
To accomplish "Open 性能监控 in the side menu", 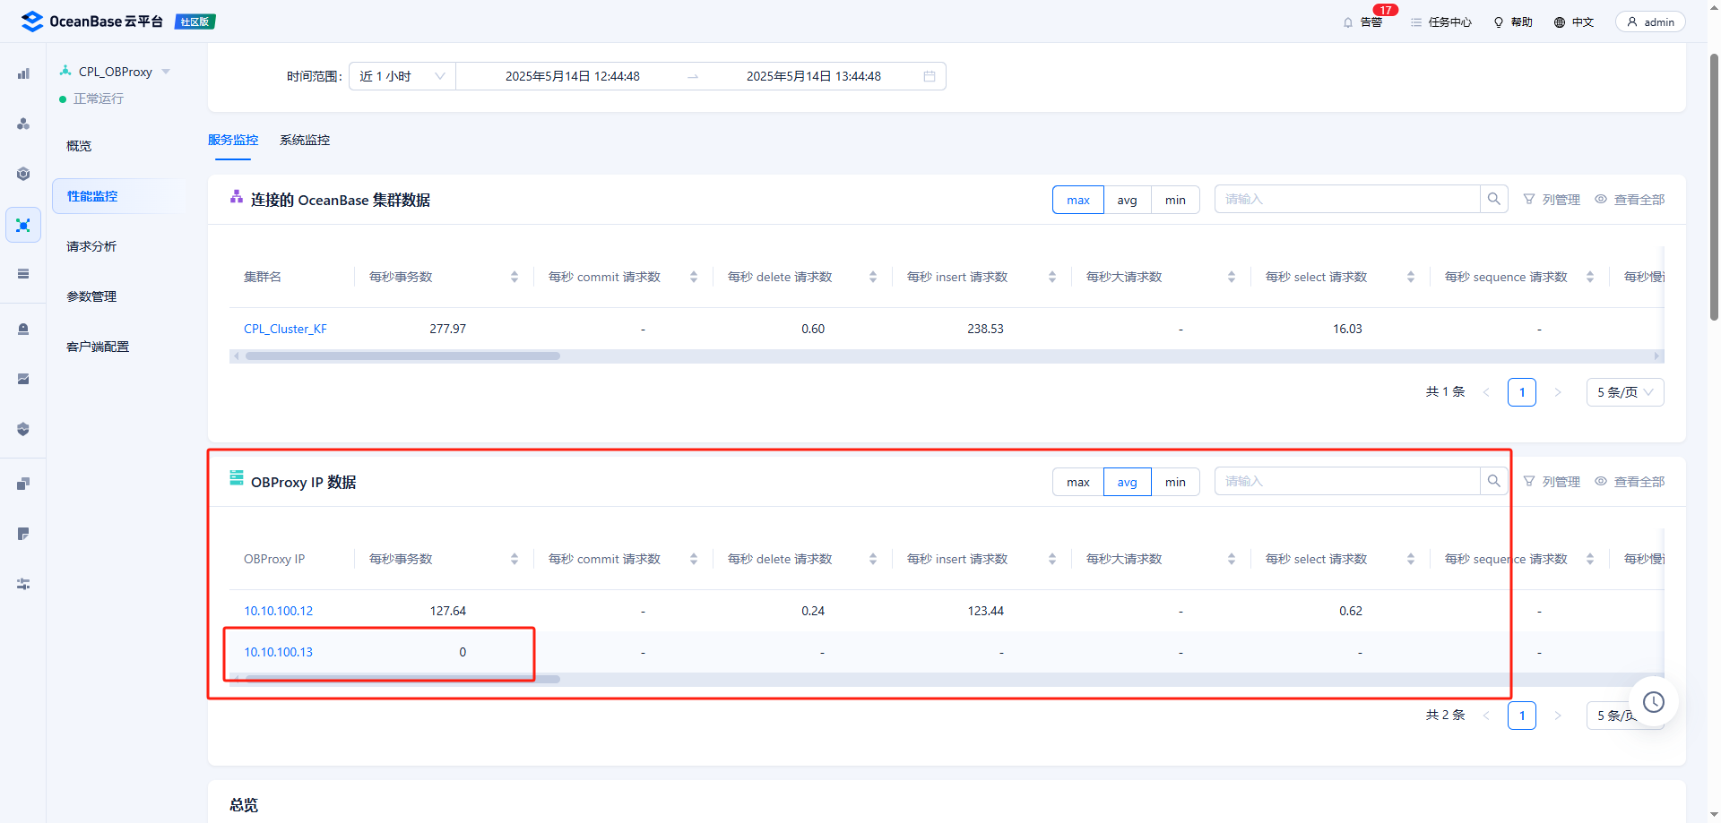I will 119,196.
